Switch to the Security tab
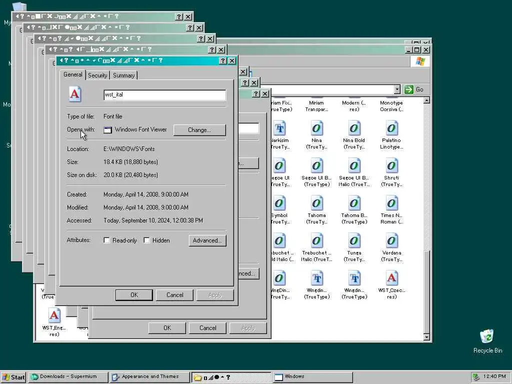Image resolution: width=512 pixels, height=384 pixels. [x=97, y=75]
